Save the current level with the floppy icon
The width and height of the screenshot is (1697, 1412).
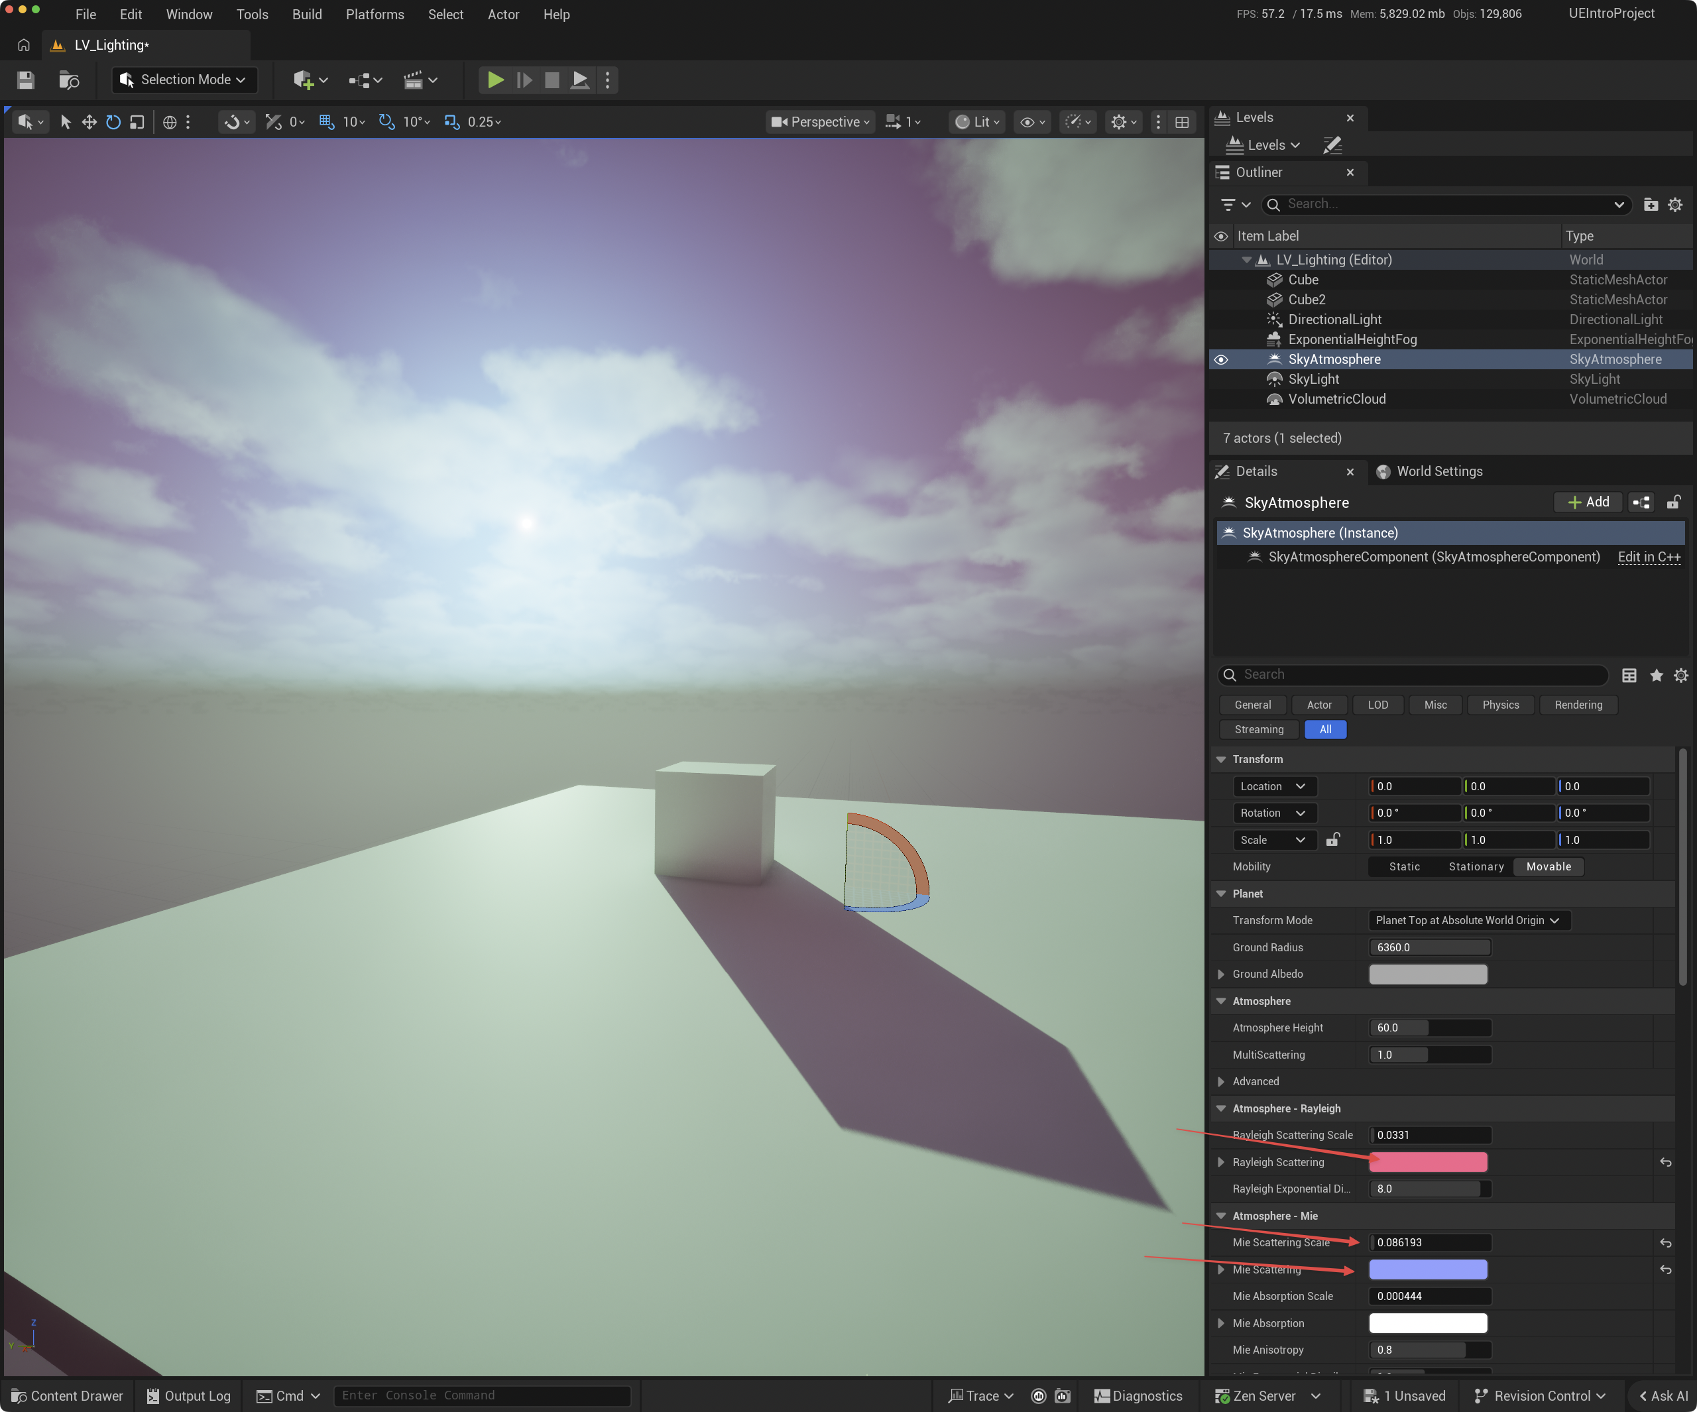click(26, 80)
